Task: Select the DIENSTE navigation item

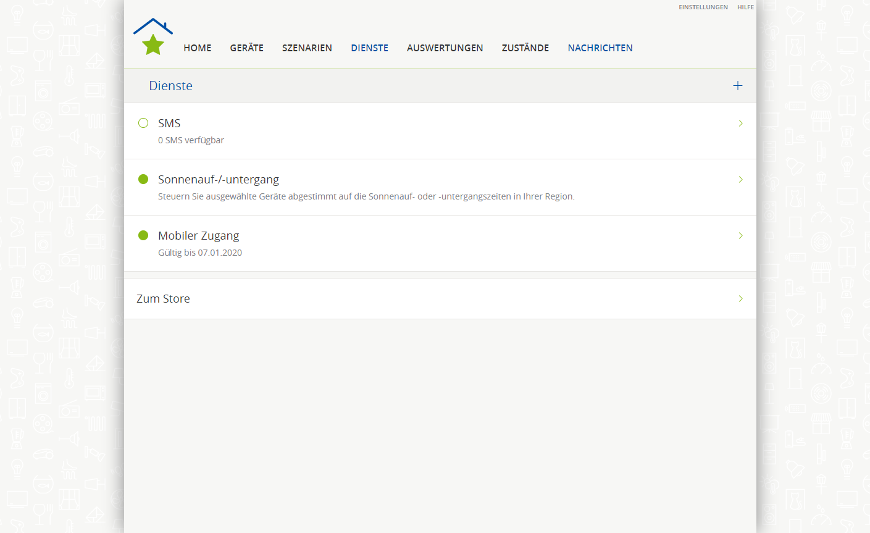Action: (x=369, y=48)
